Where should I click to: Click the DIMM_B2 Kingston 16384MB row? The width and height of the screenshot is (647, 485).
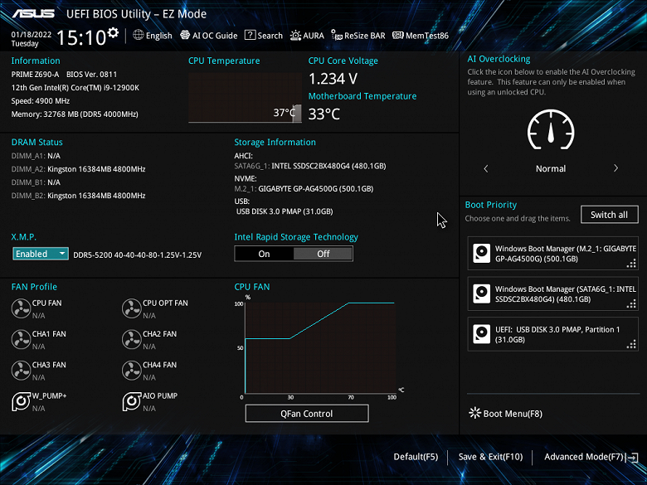[x=79, y=196]
